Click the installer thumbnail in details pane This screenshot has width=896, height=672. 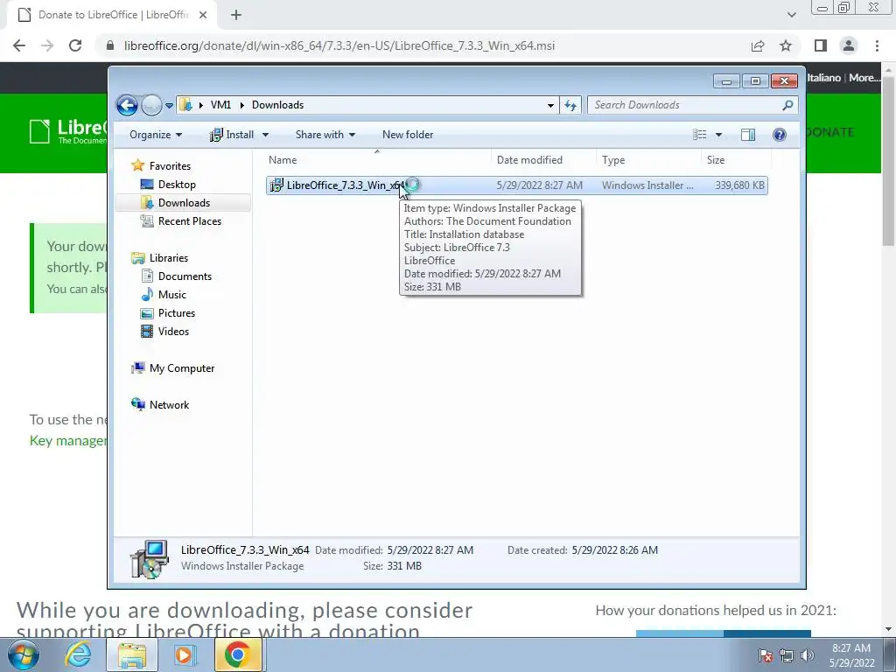(x=149, y=559)
